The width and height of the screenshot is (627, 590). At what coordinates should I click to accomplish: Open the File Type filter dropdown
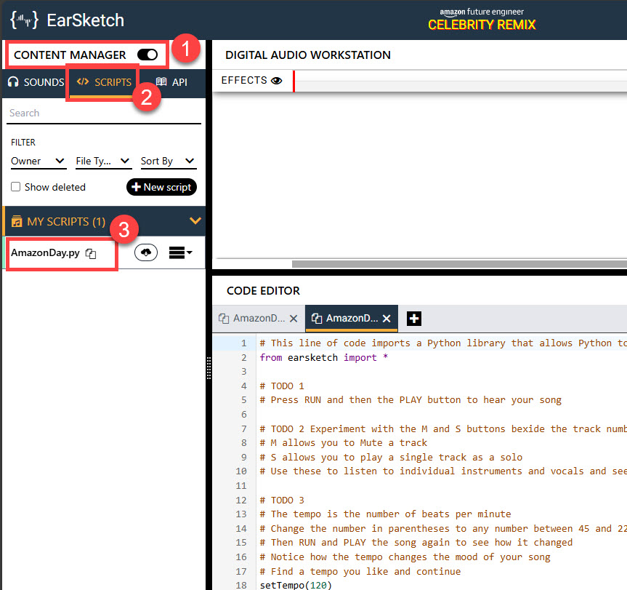point(103,161)
